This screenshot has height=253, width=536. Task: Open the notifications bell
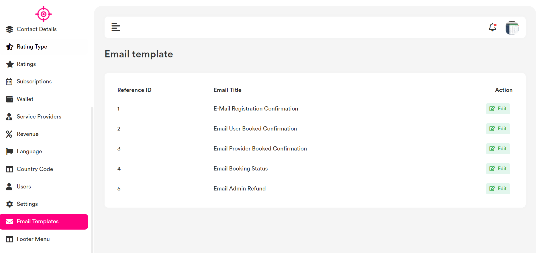click(x=492, y=27)
